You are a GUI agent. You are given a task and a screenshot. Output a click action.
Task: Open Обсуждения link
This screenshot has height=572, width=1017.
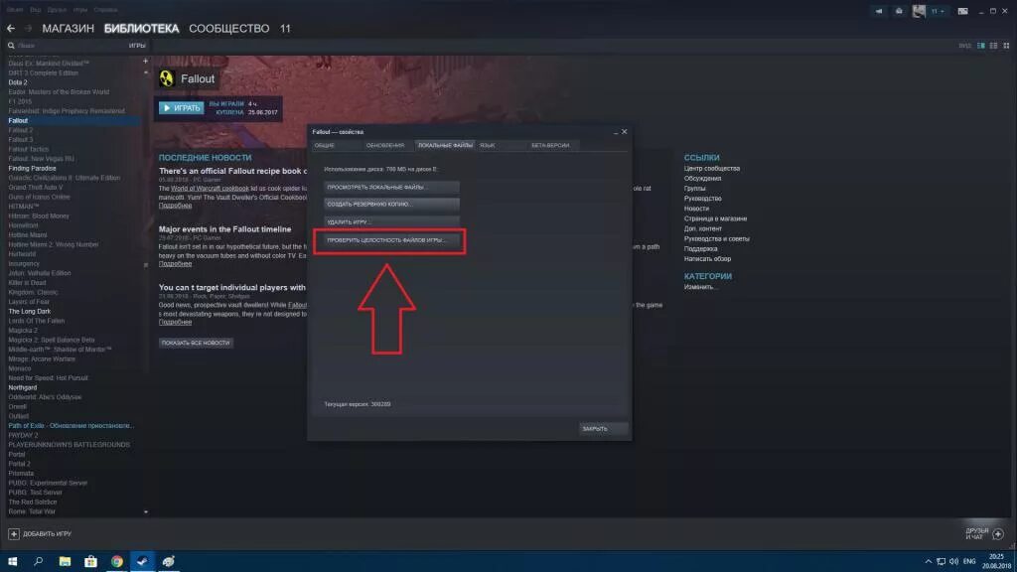(x=702, y=179)
